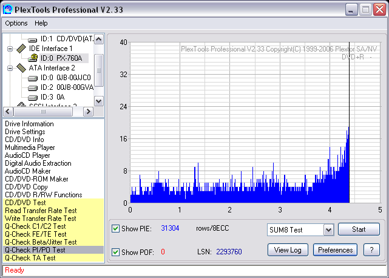Viewport: 389px width, 278px height.
Task: Select the ATA Interface 2 label
Action: click(52, 68)
